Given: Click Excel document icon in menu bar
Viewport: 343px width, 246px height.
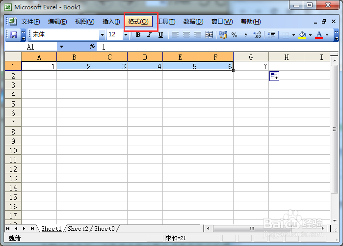Looking at the screenshot, I should (x=12, y=21).
